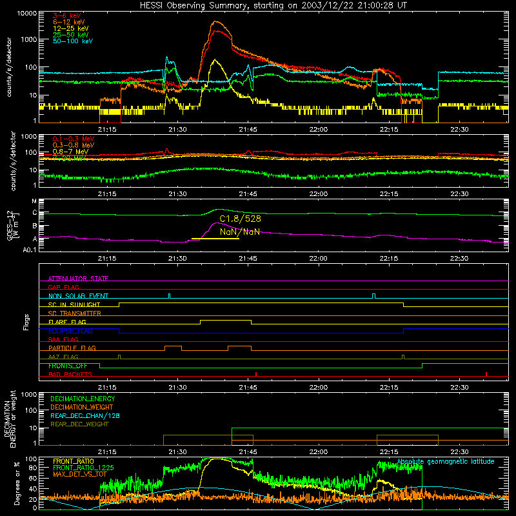Click the MAX_DET_VS_TOT legend label
Screen dimensions: 516x516
(80, 474)
